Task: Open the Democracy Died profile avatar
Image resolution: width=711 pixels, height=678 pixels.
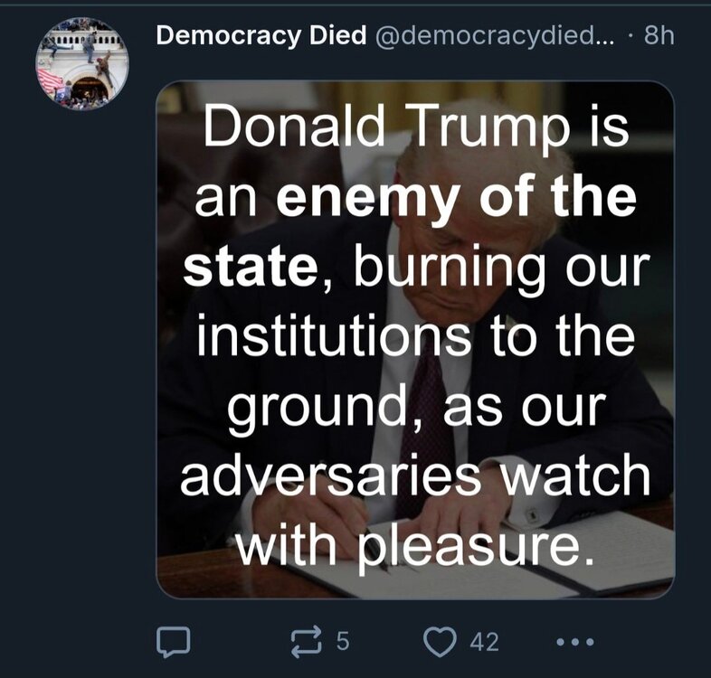Action: pos(82,64)
